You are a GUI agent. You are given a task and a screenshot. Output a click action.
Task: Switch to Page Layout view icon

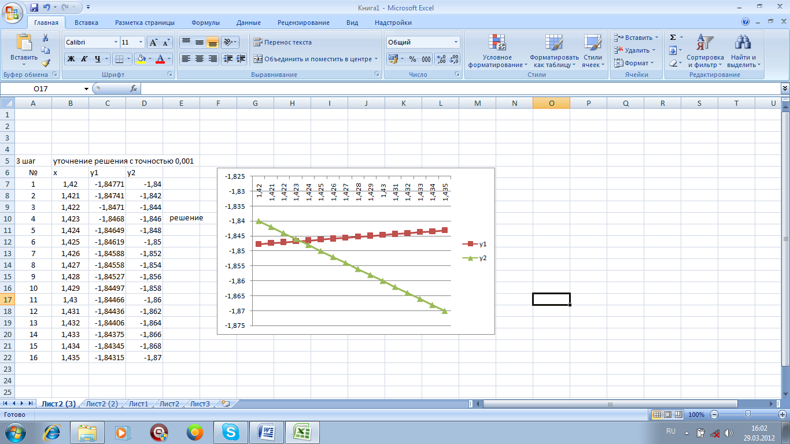[x=667, y=415]
